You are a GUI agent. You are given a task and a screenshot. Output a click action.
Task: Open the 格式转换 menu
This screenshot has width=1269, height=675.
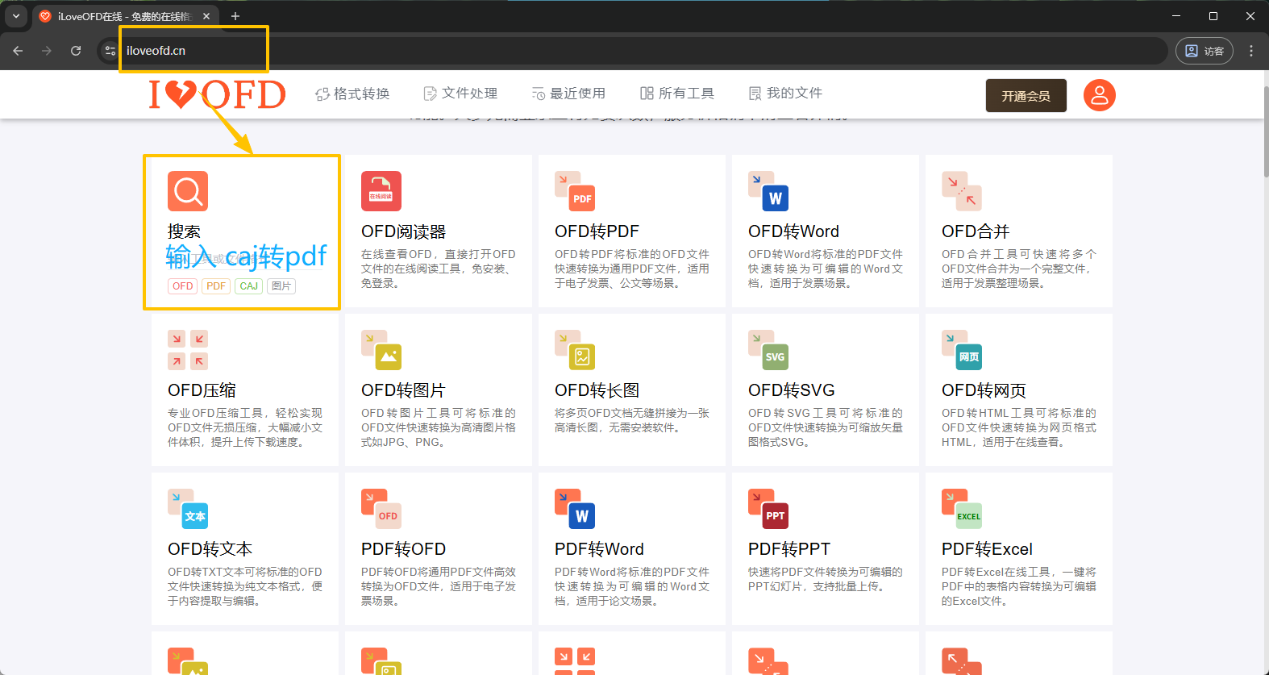(x=352, y=94)
